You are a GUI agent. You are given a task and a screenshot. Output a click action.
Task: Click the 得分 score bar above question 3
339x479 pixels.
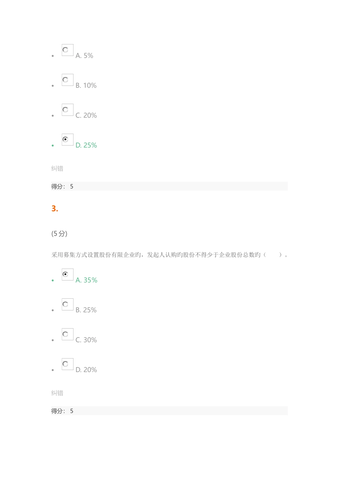click(x=169, y=186)
